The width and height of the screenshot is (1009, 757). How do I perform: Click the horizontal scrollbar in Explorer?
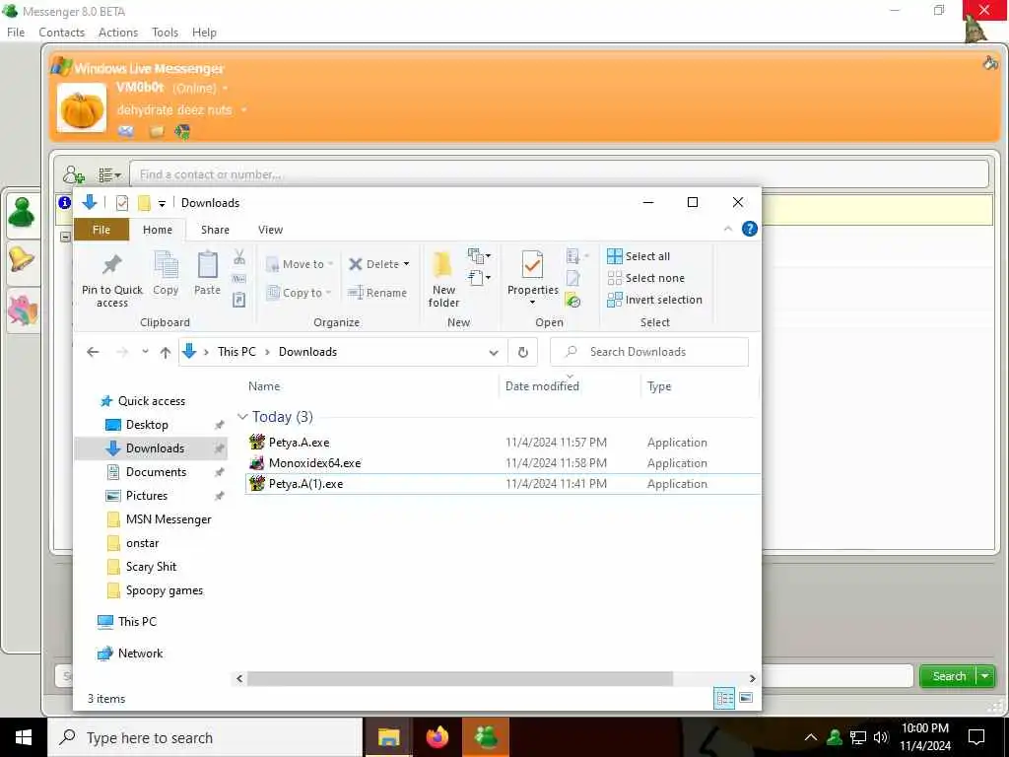(459, 678)
